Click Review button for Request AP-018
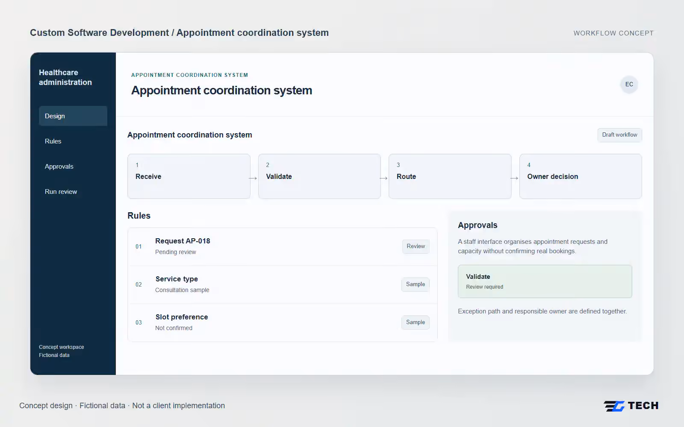This screenshot has height=427, width=684. 416,246
